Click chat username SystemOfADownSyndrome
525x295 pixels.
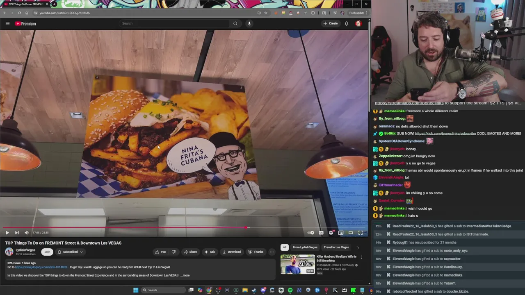click(x=402, y=141)
